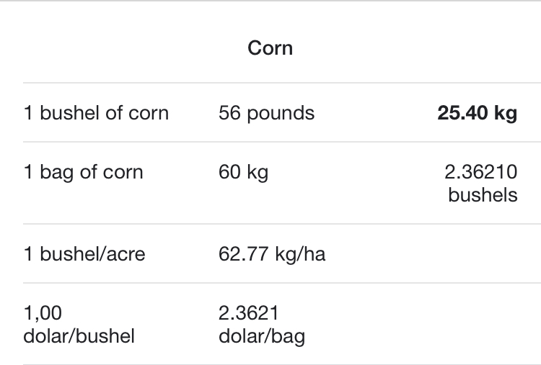This screenshot has height=365, width=541.
Task: Click the empty third cell in bushel/acre row
Action: point(435,253)
